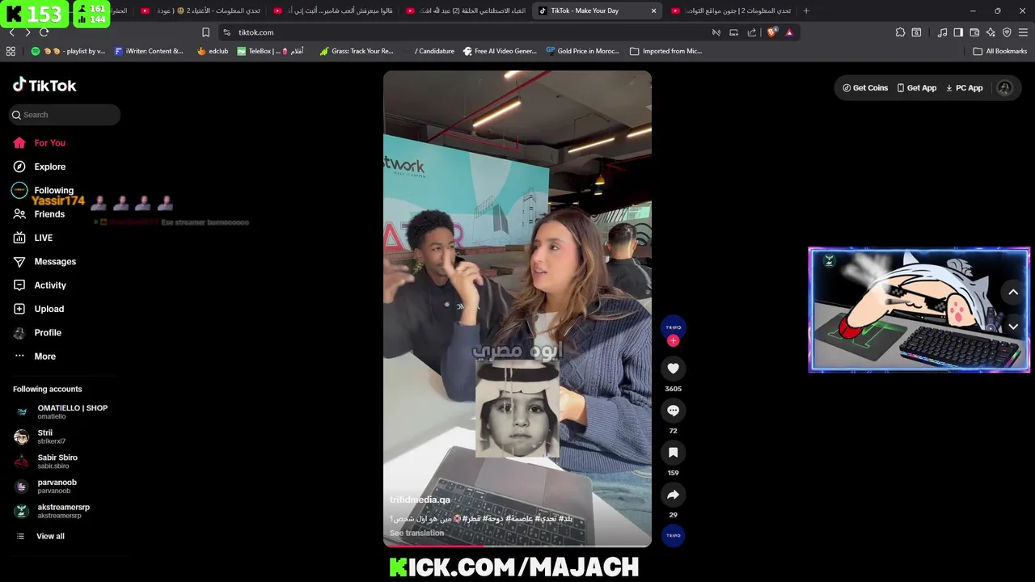Open the Friends page

[x=40, y=214]
